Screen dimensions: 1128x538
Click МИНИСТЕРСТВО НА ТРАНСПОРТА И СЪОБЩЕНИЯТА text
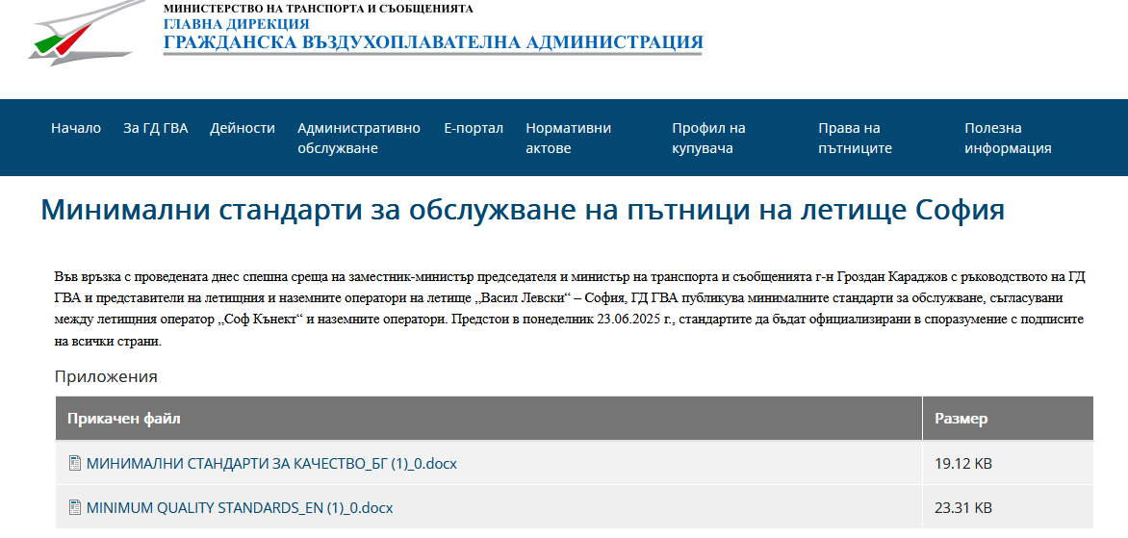tap(318, 9)
